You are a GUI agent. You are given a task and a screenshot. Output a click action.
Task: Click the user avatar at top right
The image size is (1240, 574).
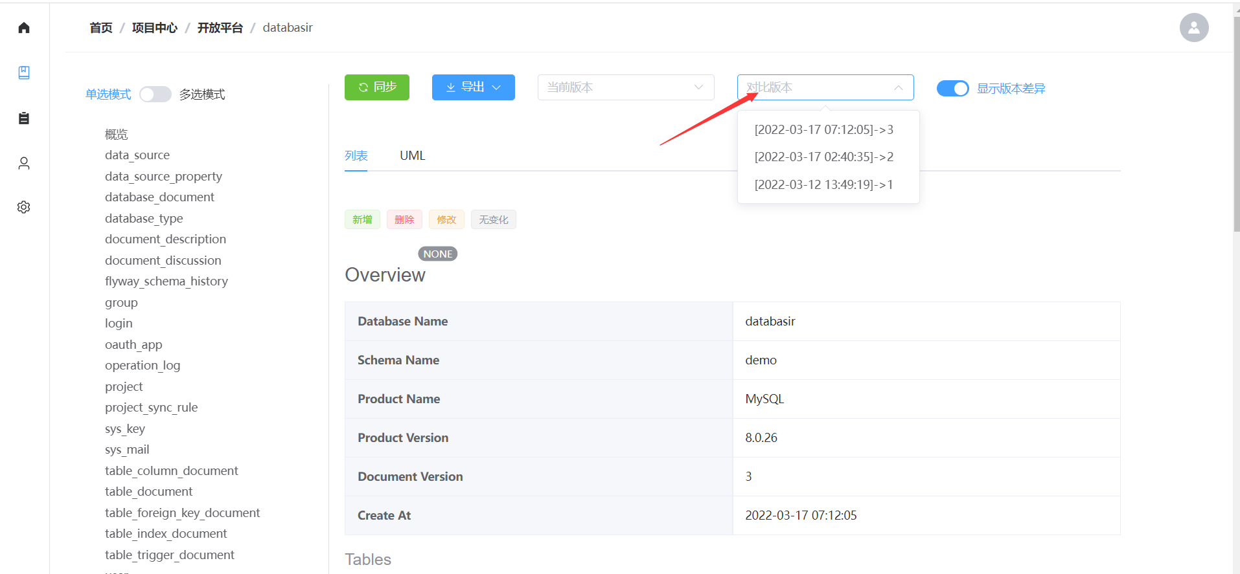pyautogui.click(x=1193, y=28)
